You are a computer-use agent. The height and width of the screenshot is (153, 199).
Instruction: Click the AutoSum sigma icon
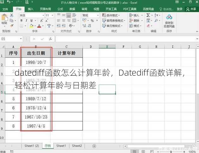tap(148, 15)
